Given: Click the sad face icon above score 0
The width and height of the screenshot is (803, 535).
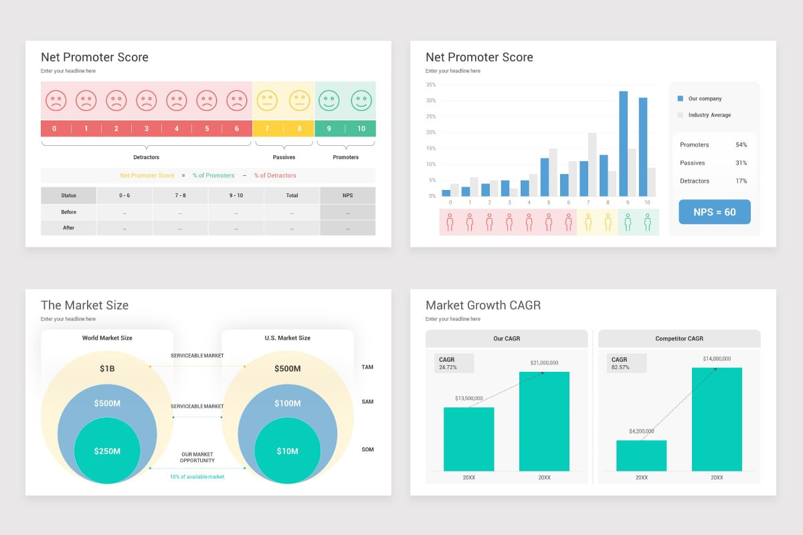Looking at the screenshot, I should (56, 101).
